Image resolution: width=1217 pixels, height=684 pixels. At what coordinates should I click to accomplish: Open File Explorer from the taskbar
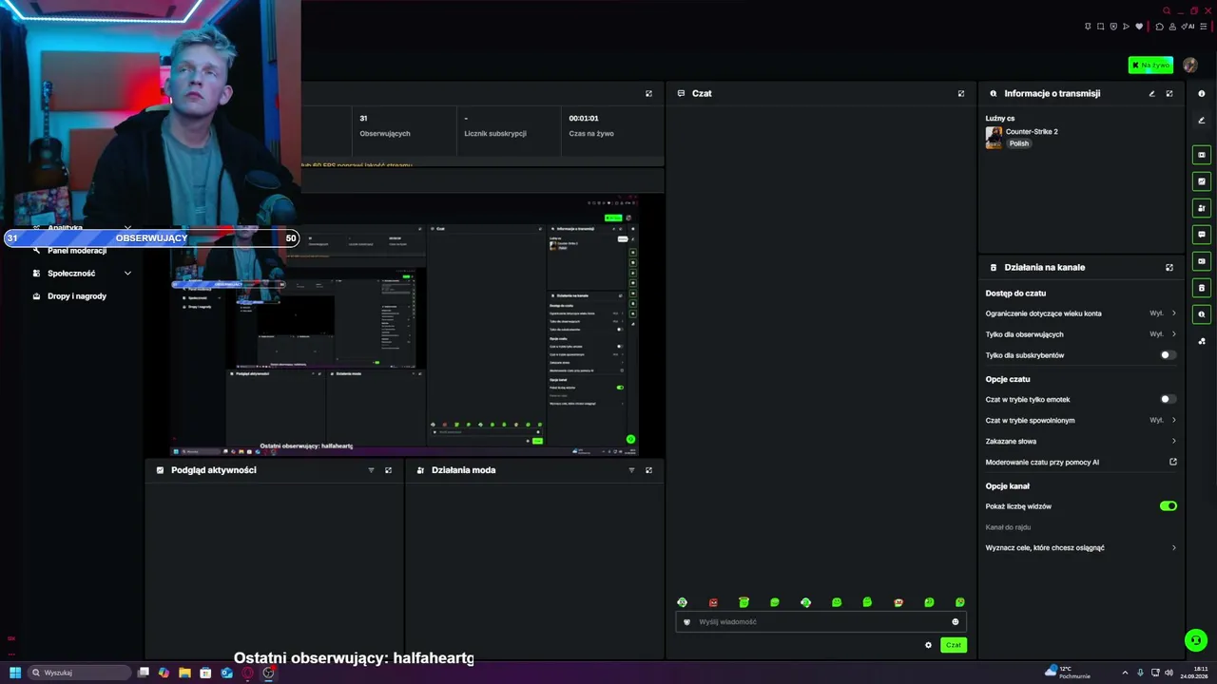tap(184, 673)
